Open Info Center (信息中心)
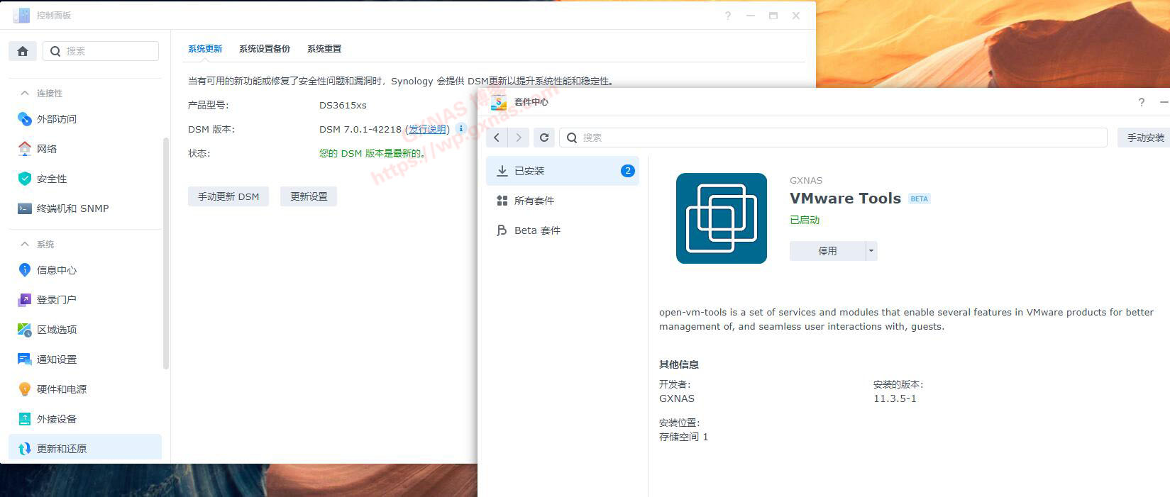This screenshot has height=497, width=1170. [57, 270]
